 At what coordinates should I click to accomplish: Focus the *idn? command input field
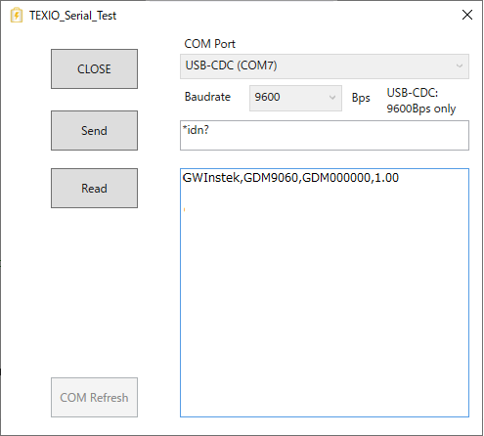(x=325, y=135)
